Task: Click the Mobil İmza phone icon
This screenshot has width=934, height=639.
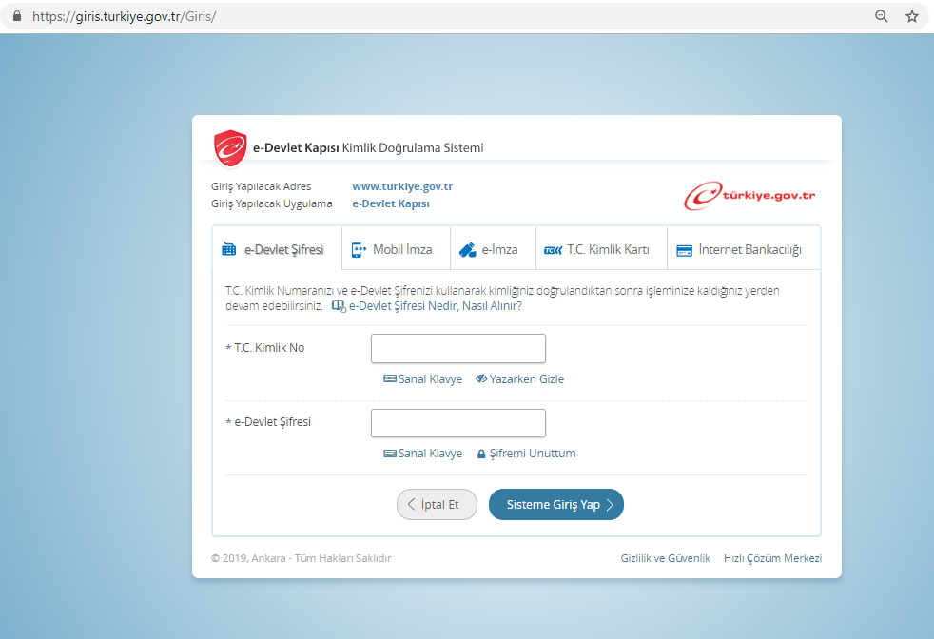Action: 359,249
